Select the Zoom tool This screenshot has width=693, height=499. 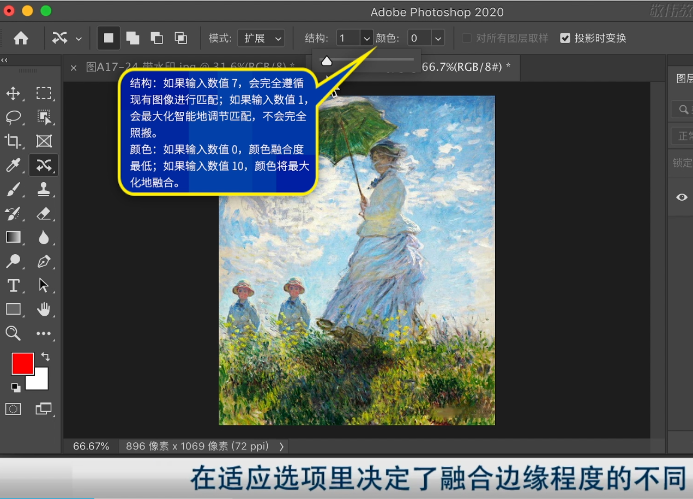coord(13,333)
